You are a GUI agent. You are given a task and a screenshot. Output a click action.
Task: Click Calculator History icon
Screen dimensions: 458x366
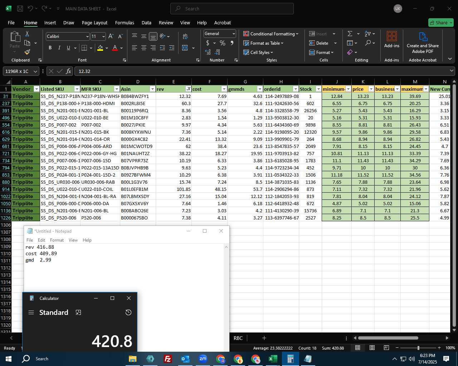point(128,312)
